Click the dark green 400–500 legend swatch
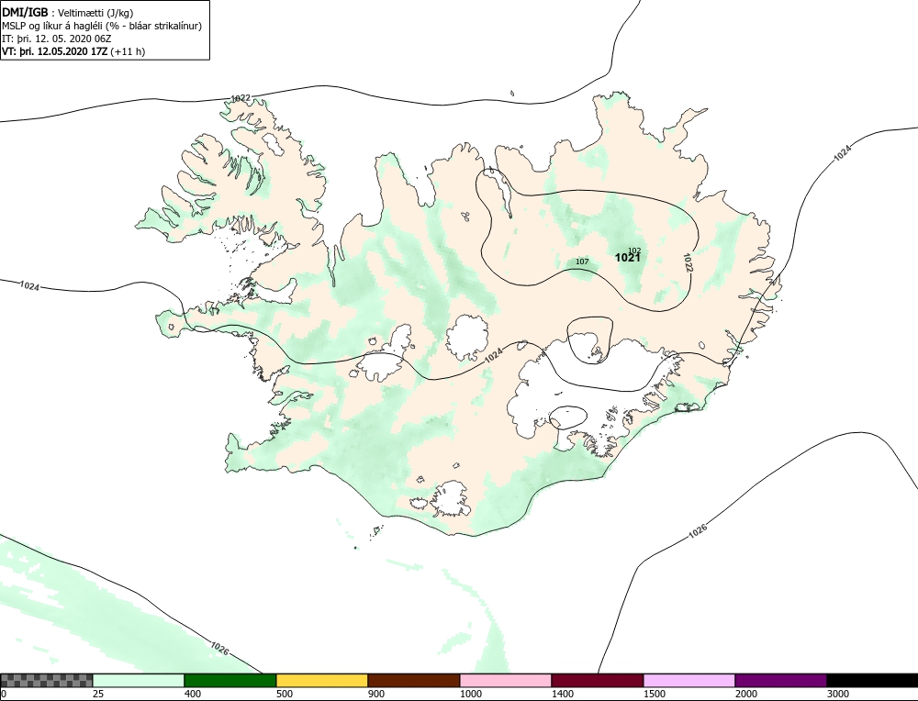The image size is (918, 701). coord(230,680)
